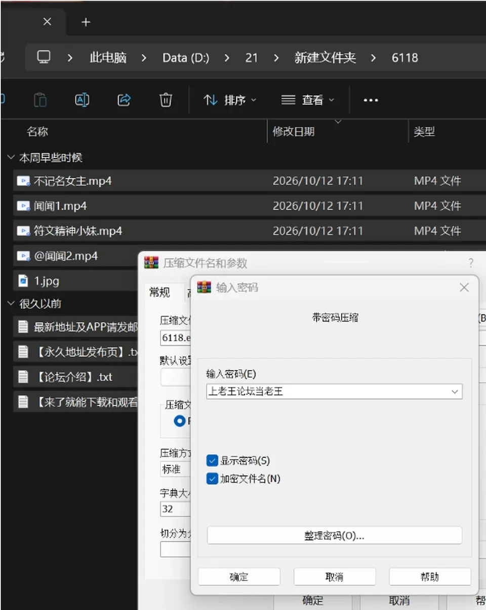Click the text file icon beside 【永久地址发布页】
The image size is (486, 610).
tap(23, 351)
